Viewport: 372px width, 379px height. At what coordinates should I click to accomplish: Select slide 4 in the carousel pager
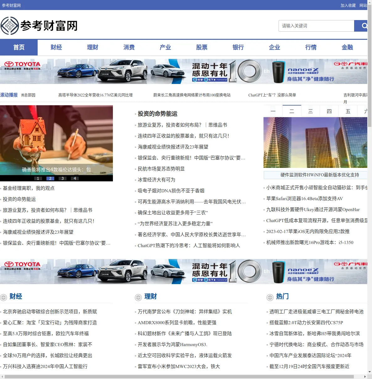[x=75, y=179]
